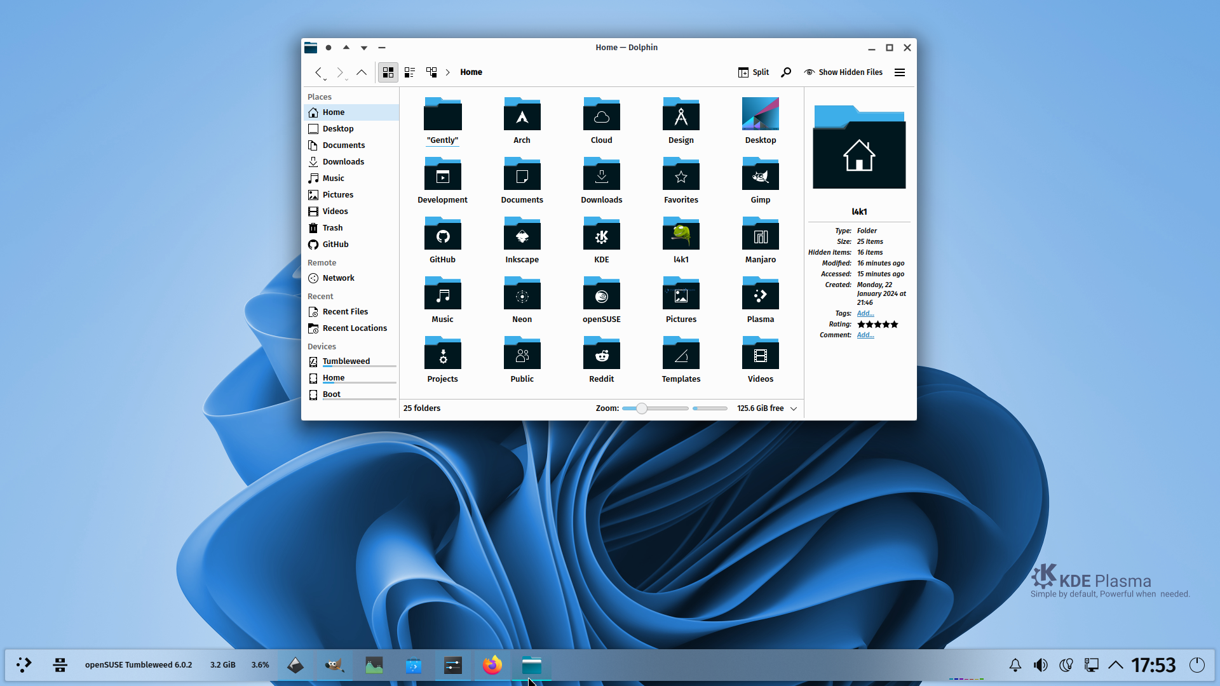This screenshot has width=1220, height=686.
Task: Click the free space usage bar
Action: click(x=710, y=408)
